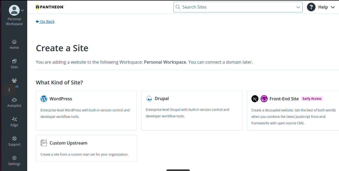Choose the Custom Upstream site card
Viewport: 339px width, 171px height.
[x=86, y=148]
